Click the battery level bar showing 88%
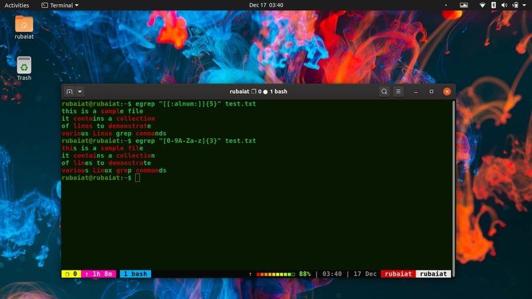This screenshot has width=532, height=299. point(275,274)
